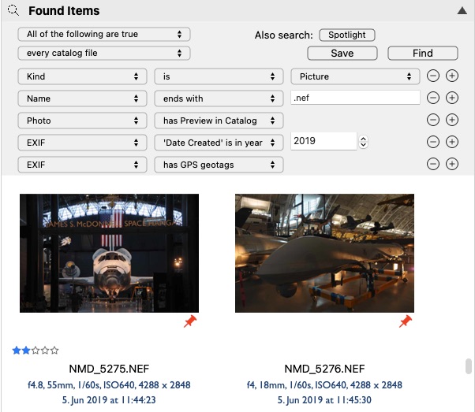Remove the Photo criterion row

(x=433, y=120)
